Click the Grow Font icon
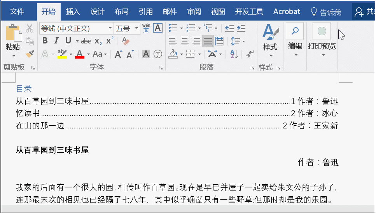This screenshot has height=213, width=376. coord(118,54)
